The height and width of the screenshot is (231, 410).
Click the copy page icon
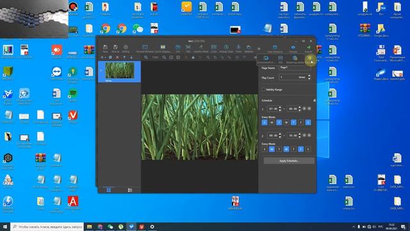[110, 57]
